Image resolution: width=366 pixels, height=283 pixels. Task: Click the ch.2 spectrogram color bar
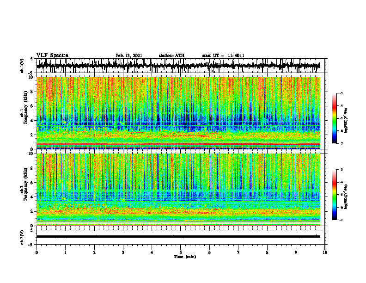(334, 195)
